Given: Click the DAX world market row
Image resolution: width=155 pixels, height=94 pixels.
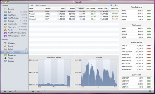Looking at the screenshot, I should tap(137, 49).
